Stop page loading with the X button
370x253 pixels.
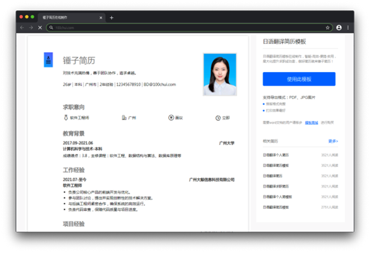pyautogui.click(x=40, y=27)
